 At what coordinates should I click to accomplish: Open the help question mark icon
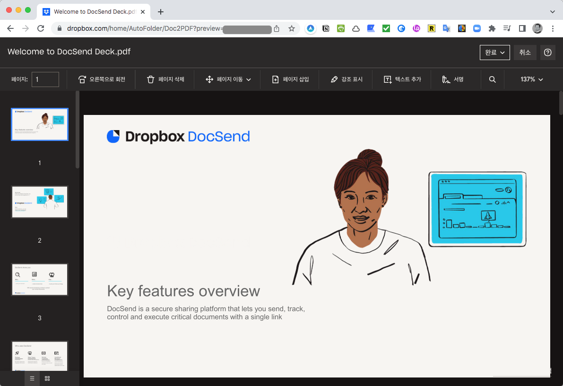(x=547, y=53)
